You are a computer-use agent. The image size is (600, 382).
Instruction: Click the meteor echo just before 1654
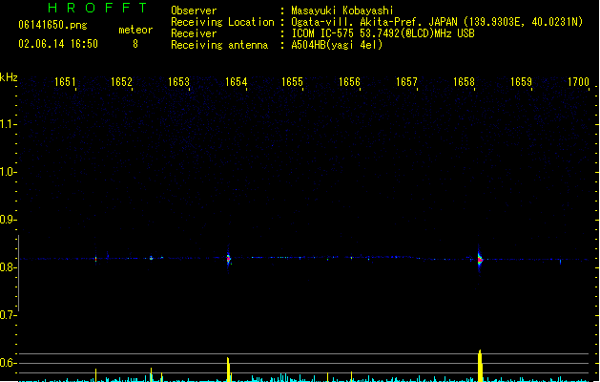[x=228, y=259]
